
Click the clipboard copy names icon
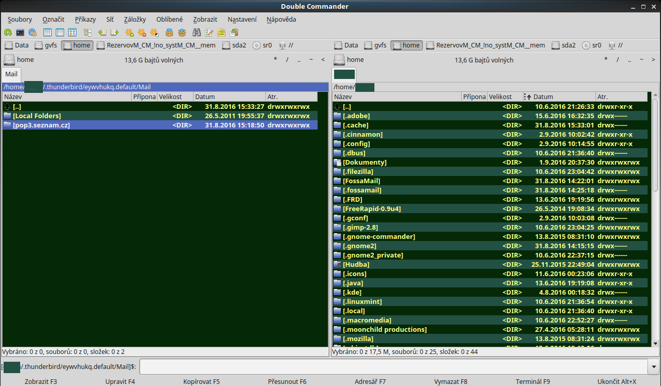coord(234,33)
